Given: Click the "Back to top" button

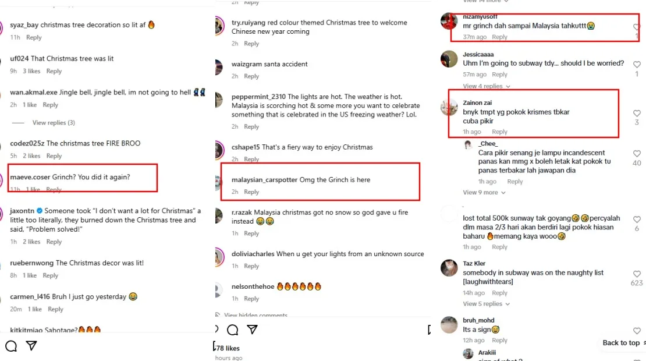Looking at the screenshot, I should tap(623, 343).
